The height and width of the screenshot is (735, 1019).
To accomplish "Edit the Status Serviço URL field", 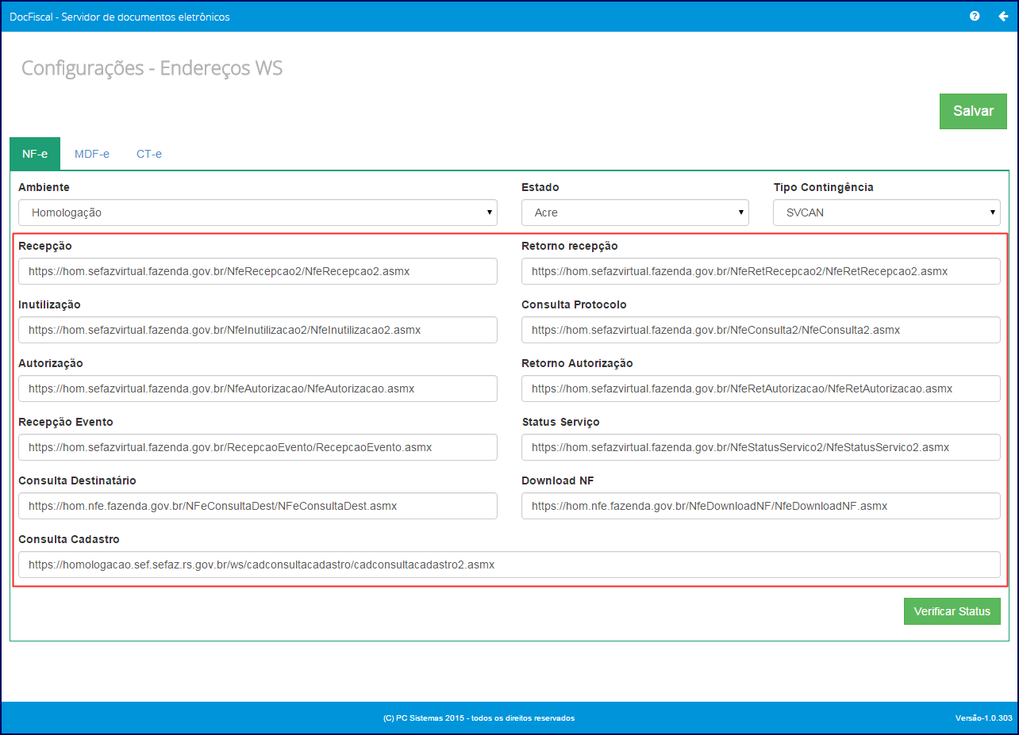I will click(761, 447).
